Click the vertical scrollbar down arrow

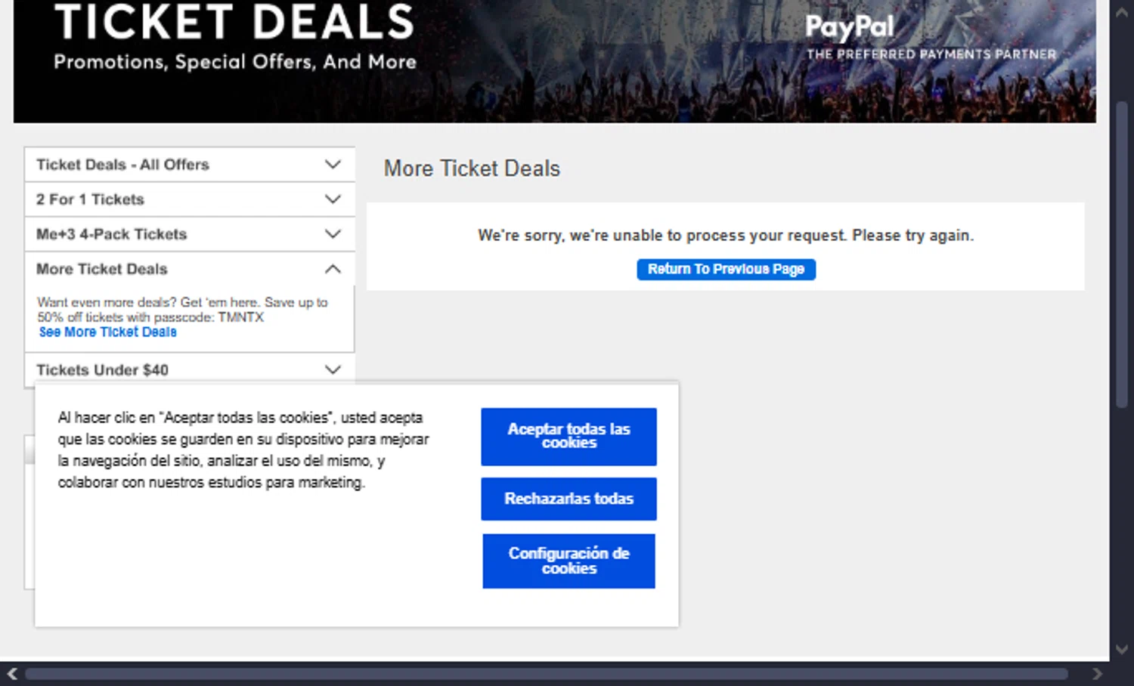click(x=1122, y=649)
